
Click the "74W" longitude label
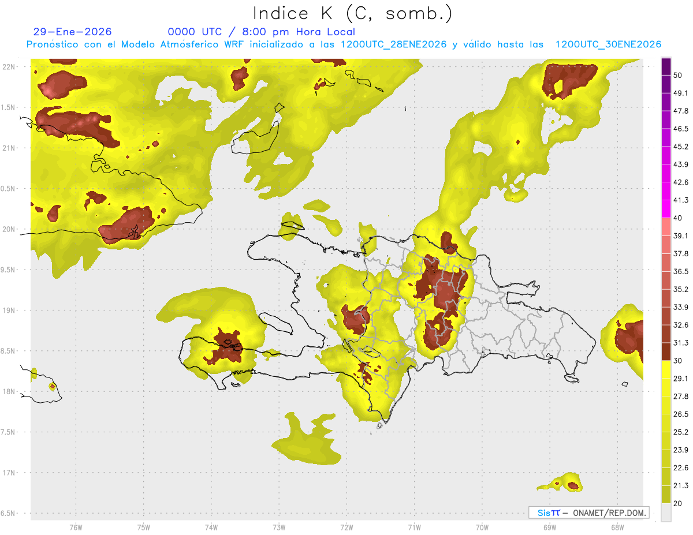[x=211, y=527]
